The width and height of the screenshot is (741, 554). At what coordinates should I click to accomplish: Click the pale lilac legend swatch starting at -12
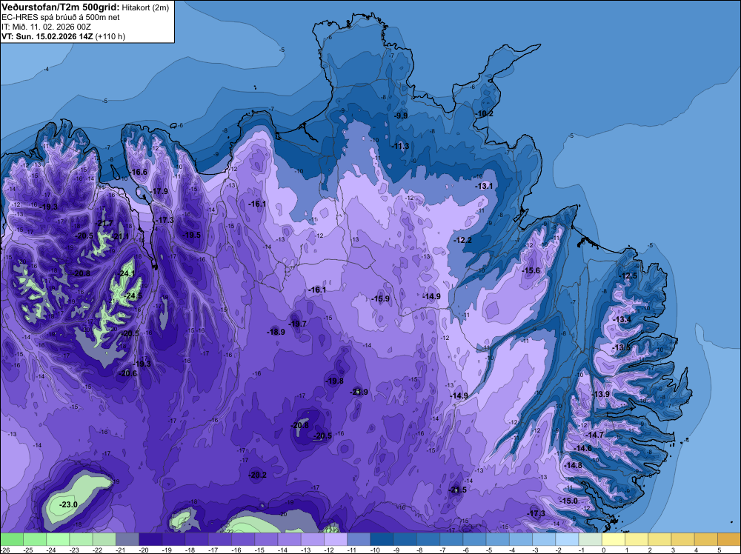click(x=336, y=539)
